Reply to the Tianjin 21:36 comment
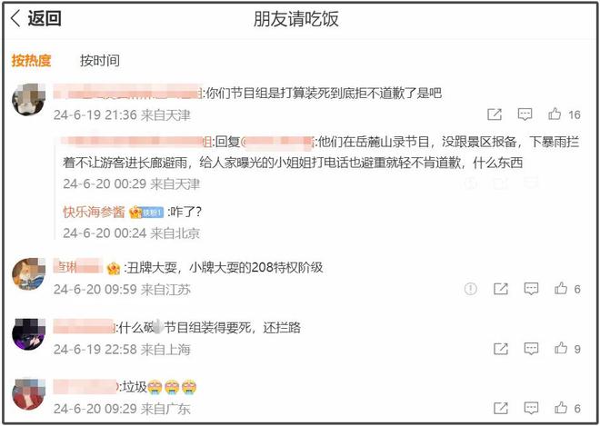Screen dimensions: 600x426 [x=525, y=114]
